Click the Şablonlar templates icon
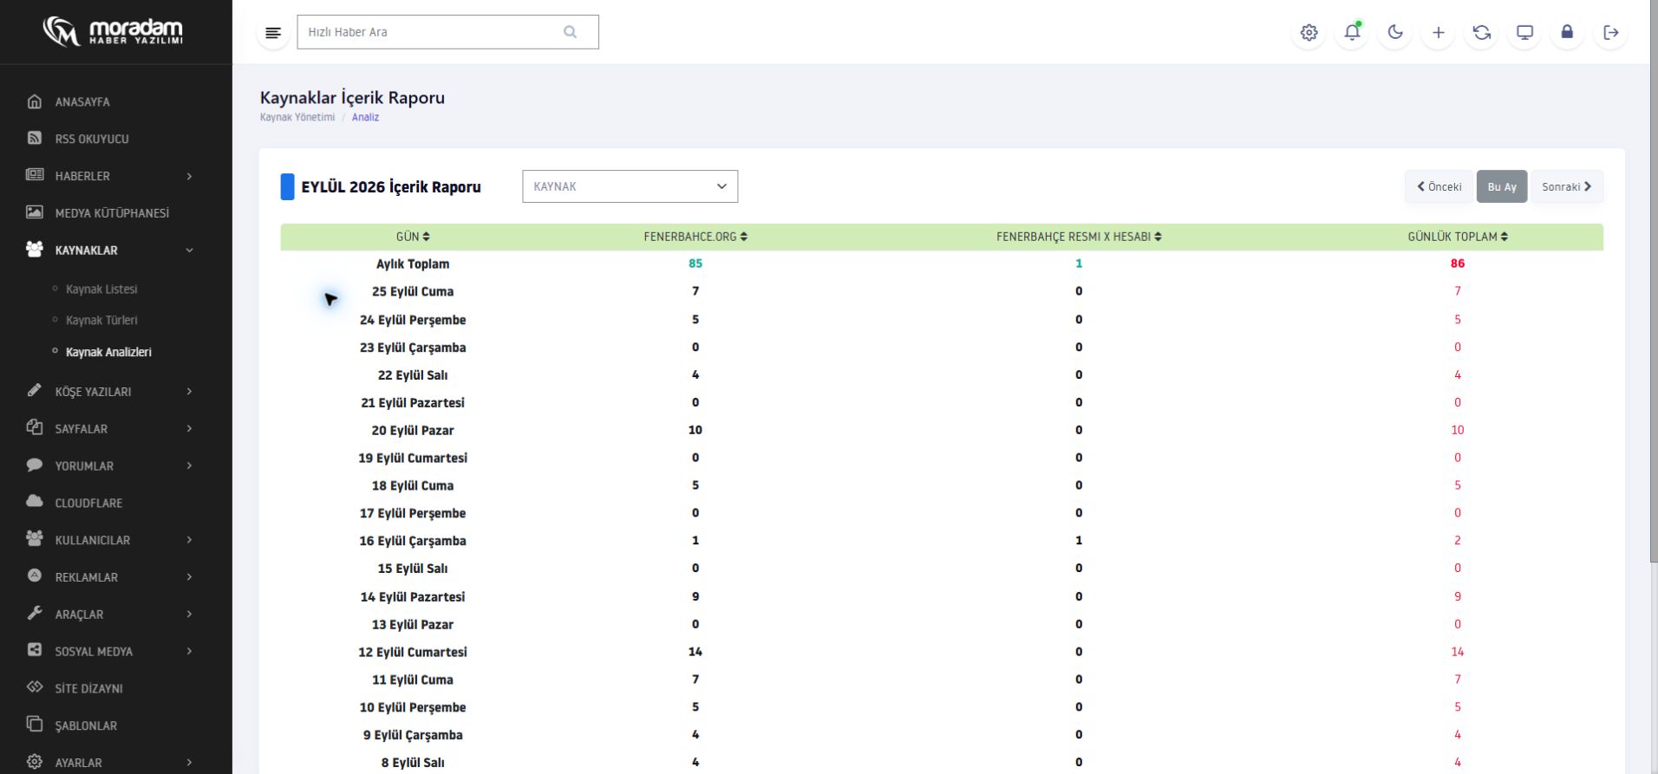 pos(35,725)
